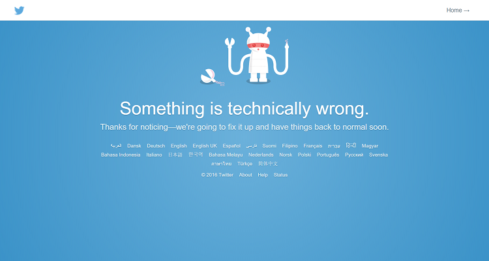
Task: Select Español language
Action: pyautogui.click(x=231, y=146)
